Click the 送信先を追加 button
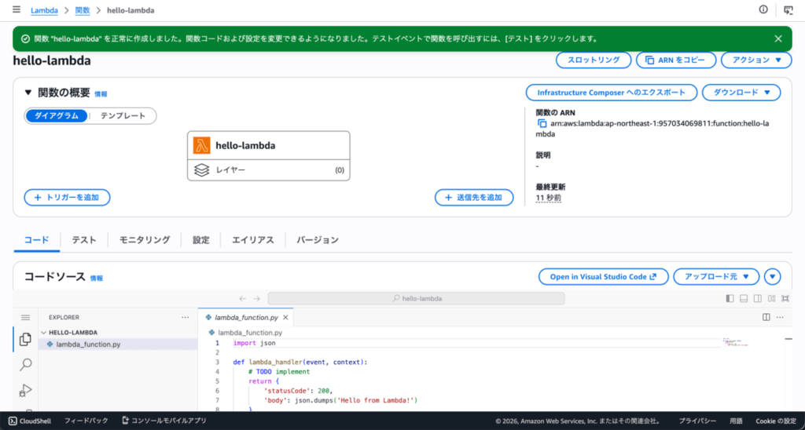This screenshot has height=430, width=805. coord(474,197)
